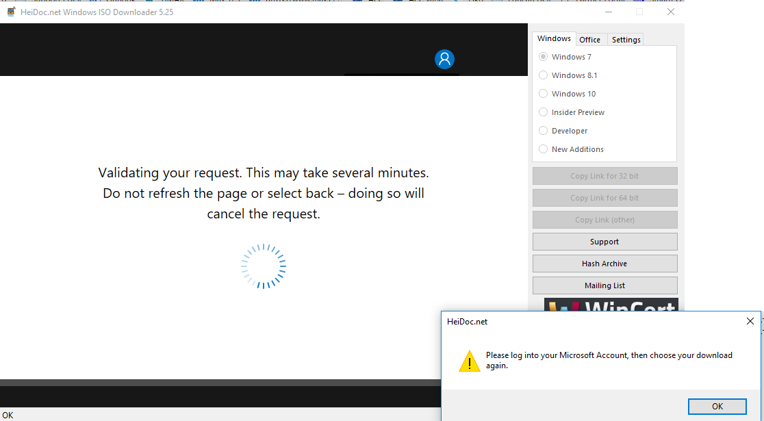Choose the New Additions radio button
The height and width of the screenshot is (421, 764).
544,149
